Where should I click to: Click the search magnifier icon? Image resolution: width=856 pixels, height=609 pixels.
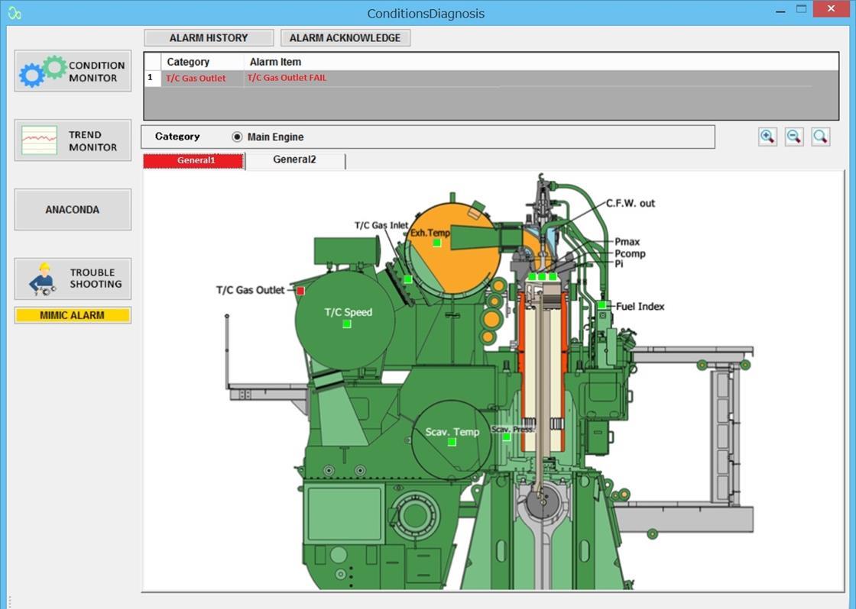pyautogui.click(x=820, y=136)
